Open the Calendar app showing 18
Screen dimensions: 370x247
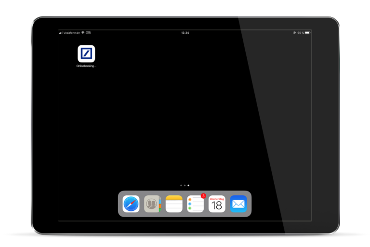click(x=217, y=204)
